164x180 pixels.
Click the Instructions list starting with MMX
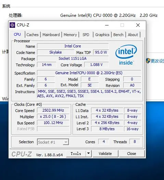(x=89, y=94)
